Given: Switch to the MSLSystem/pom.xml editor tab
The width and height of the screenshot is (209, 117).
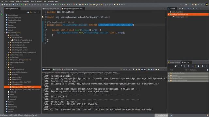Looking at the screenshot, I should (x=51, y=9).
